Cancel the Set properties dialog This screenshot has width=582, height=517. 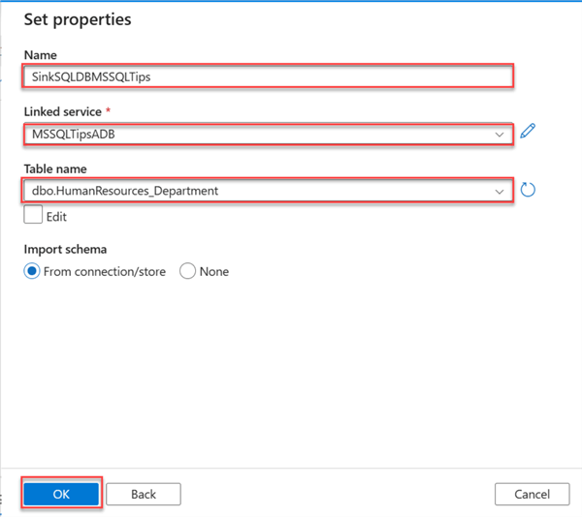[x=532, y=494]
